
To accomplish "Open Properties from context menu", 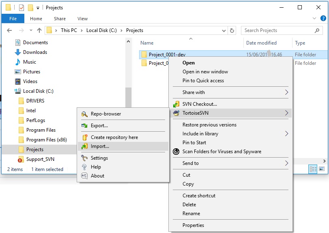I will click(x=230, y=225).
